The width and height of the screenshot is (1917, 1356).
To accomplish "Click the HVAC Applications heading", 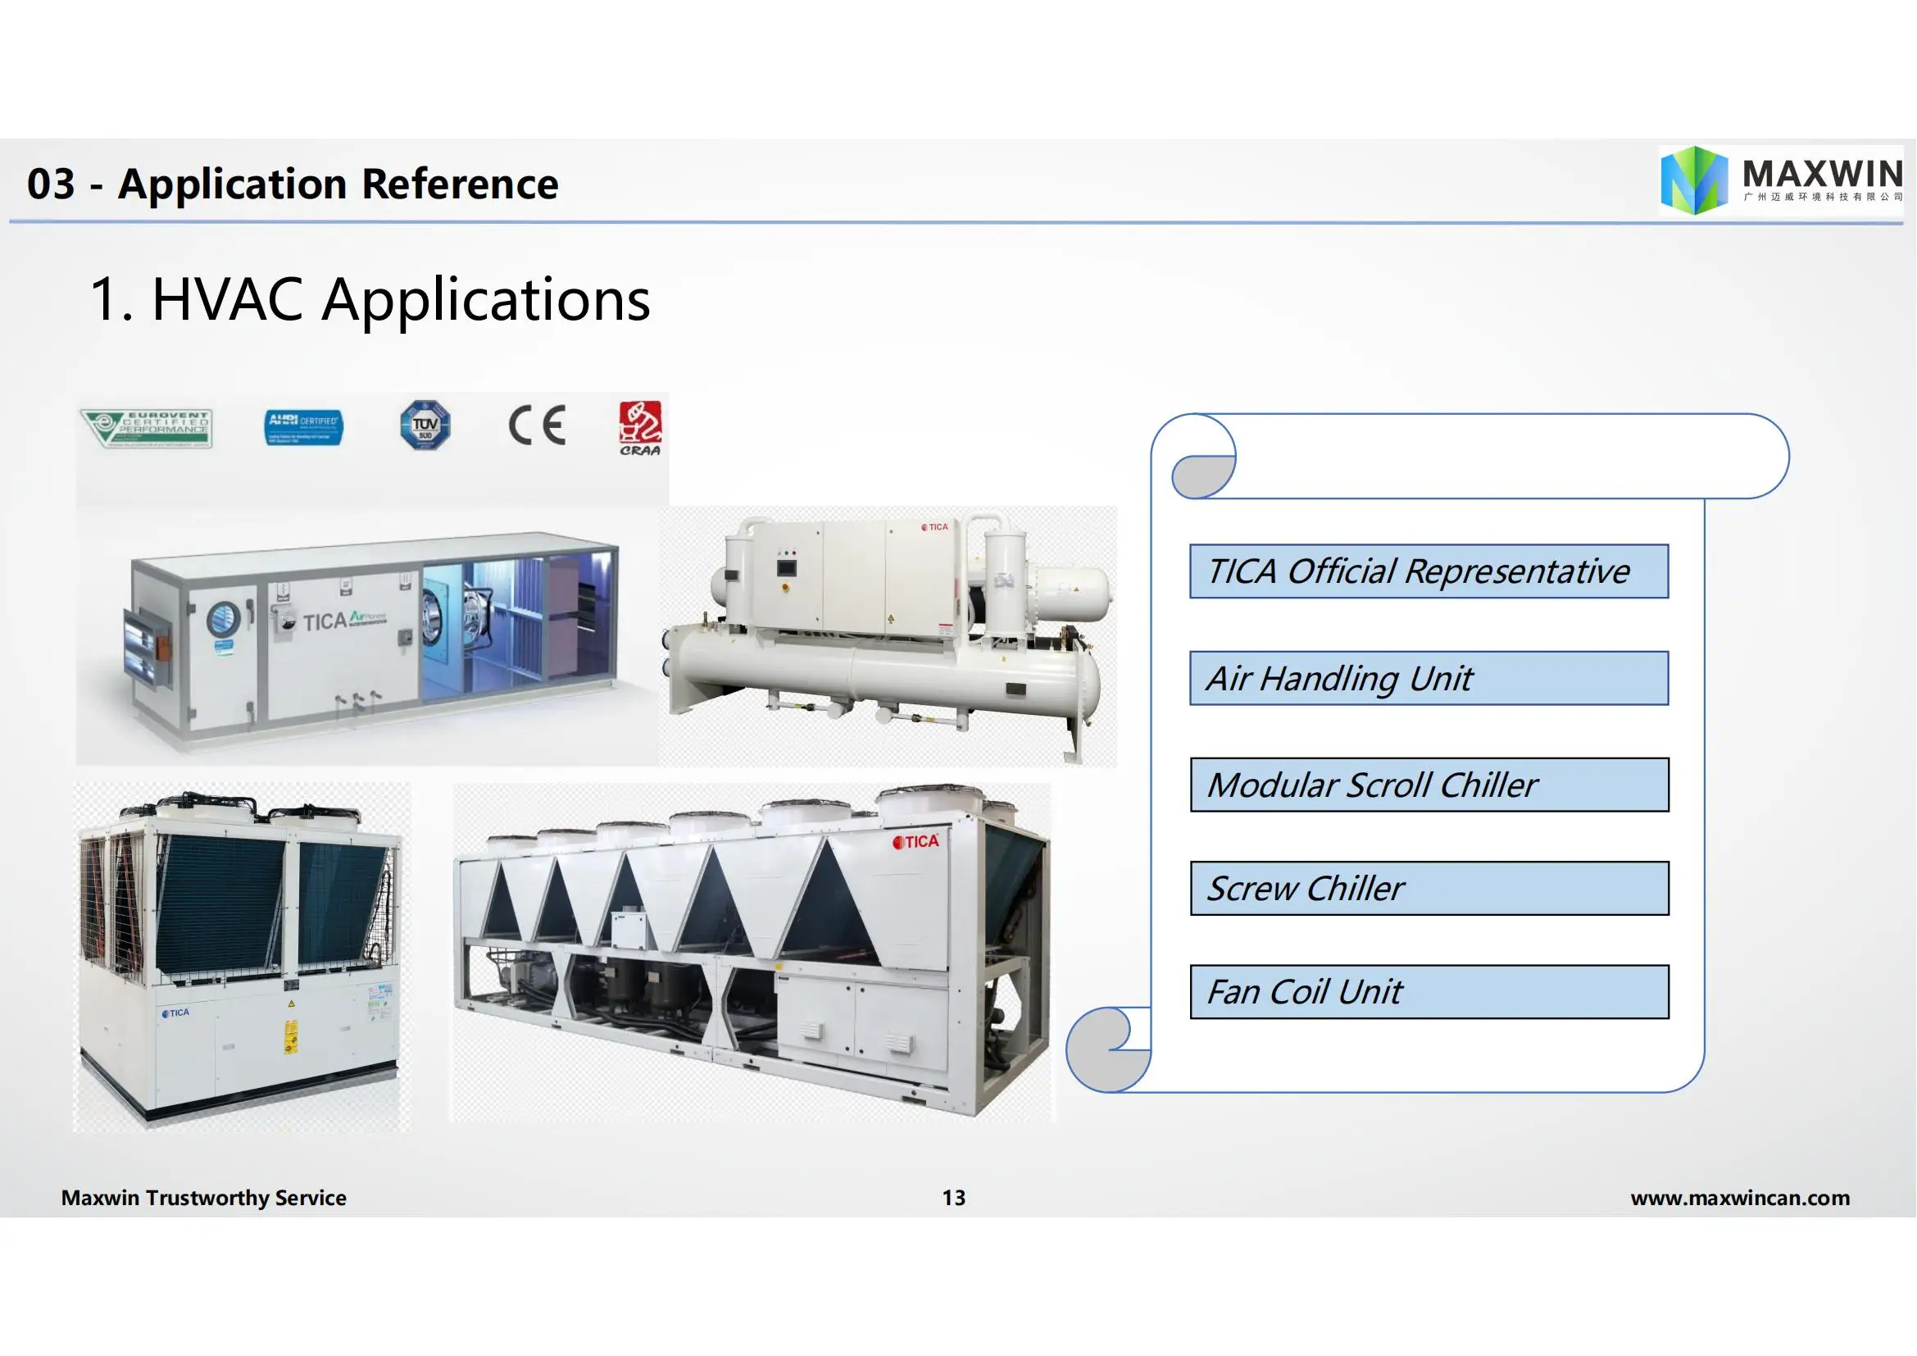I will tap(370, 299).
